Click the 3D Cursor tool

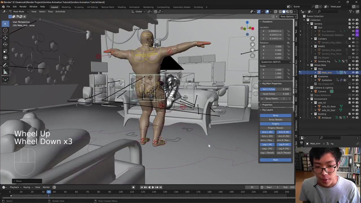[5, 30]
